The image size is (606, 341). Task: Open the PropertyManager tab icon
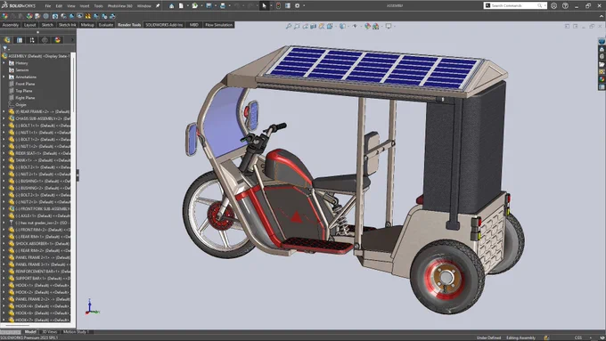point(20,40)
